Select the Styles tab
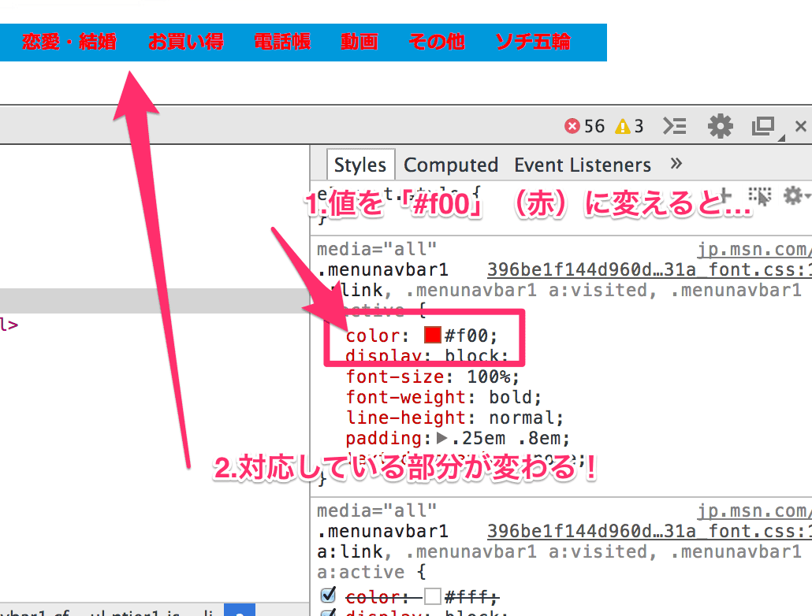The width and height of the screenshot is (812, 616). point(360,165)
